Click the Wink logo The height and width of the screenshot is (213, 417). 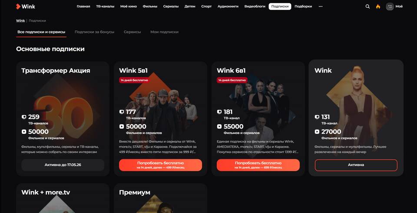click(x=25, y=6)
